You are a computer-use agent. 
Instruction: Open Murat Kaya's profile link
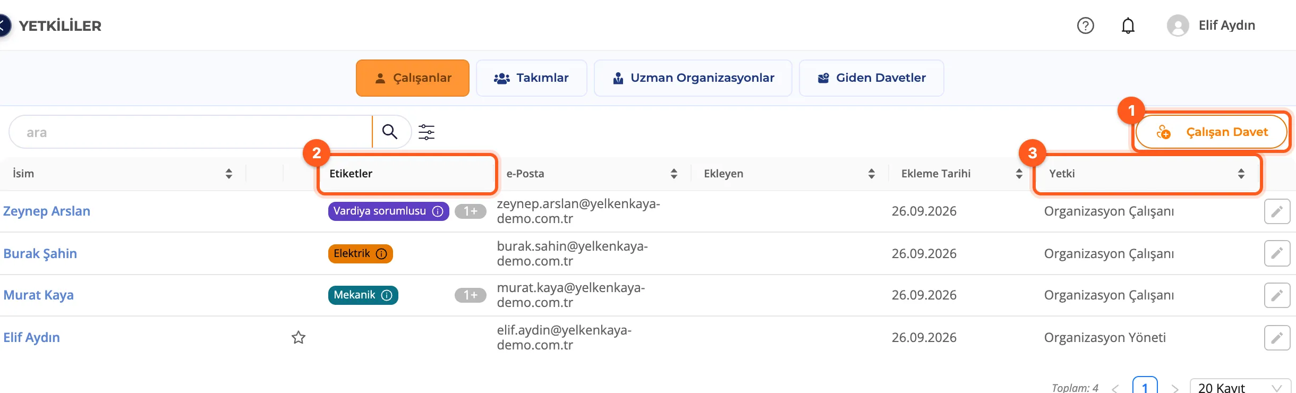point(39,295)
